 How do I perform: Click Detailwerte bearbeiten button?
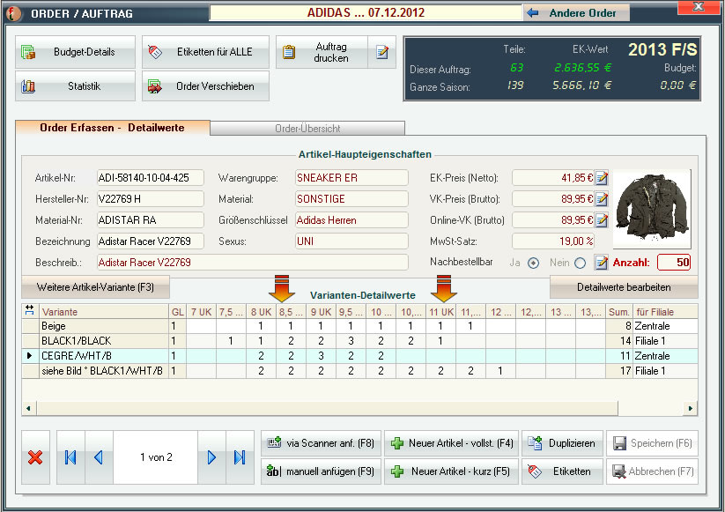[x=624, y=287]
